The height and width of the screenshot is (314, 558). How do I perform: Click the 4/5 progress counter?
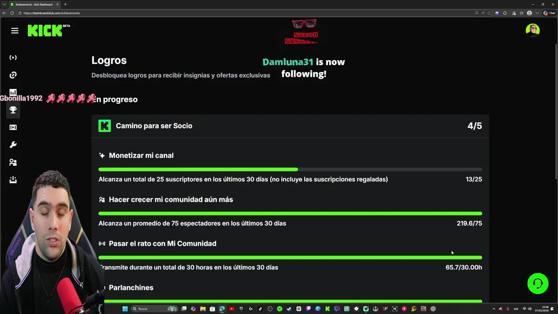point(475,126)
